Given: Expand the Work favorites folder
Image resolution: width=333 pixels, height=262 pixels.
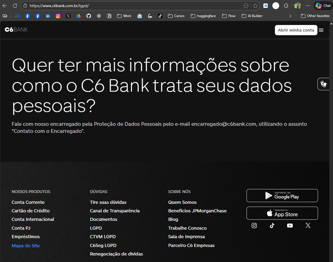Looking at the screenshot, I should click(x=124, y=16).
